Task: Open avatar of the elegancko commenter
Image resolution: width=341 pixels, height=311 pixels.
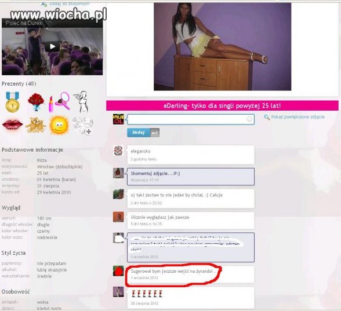Action: click(x=118, y=151)
